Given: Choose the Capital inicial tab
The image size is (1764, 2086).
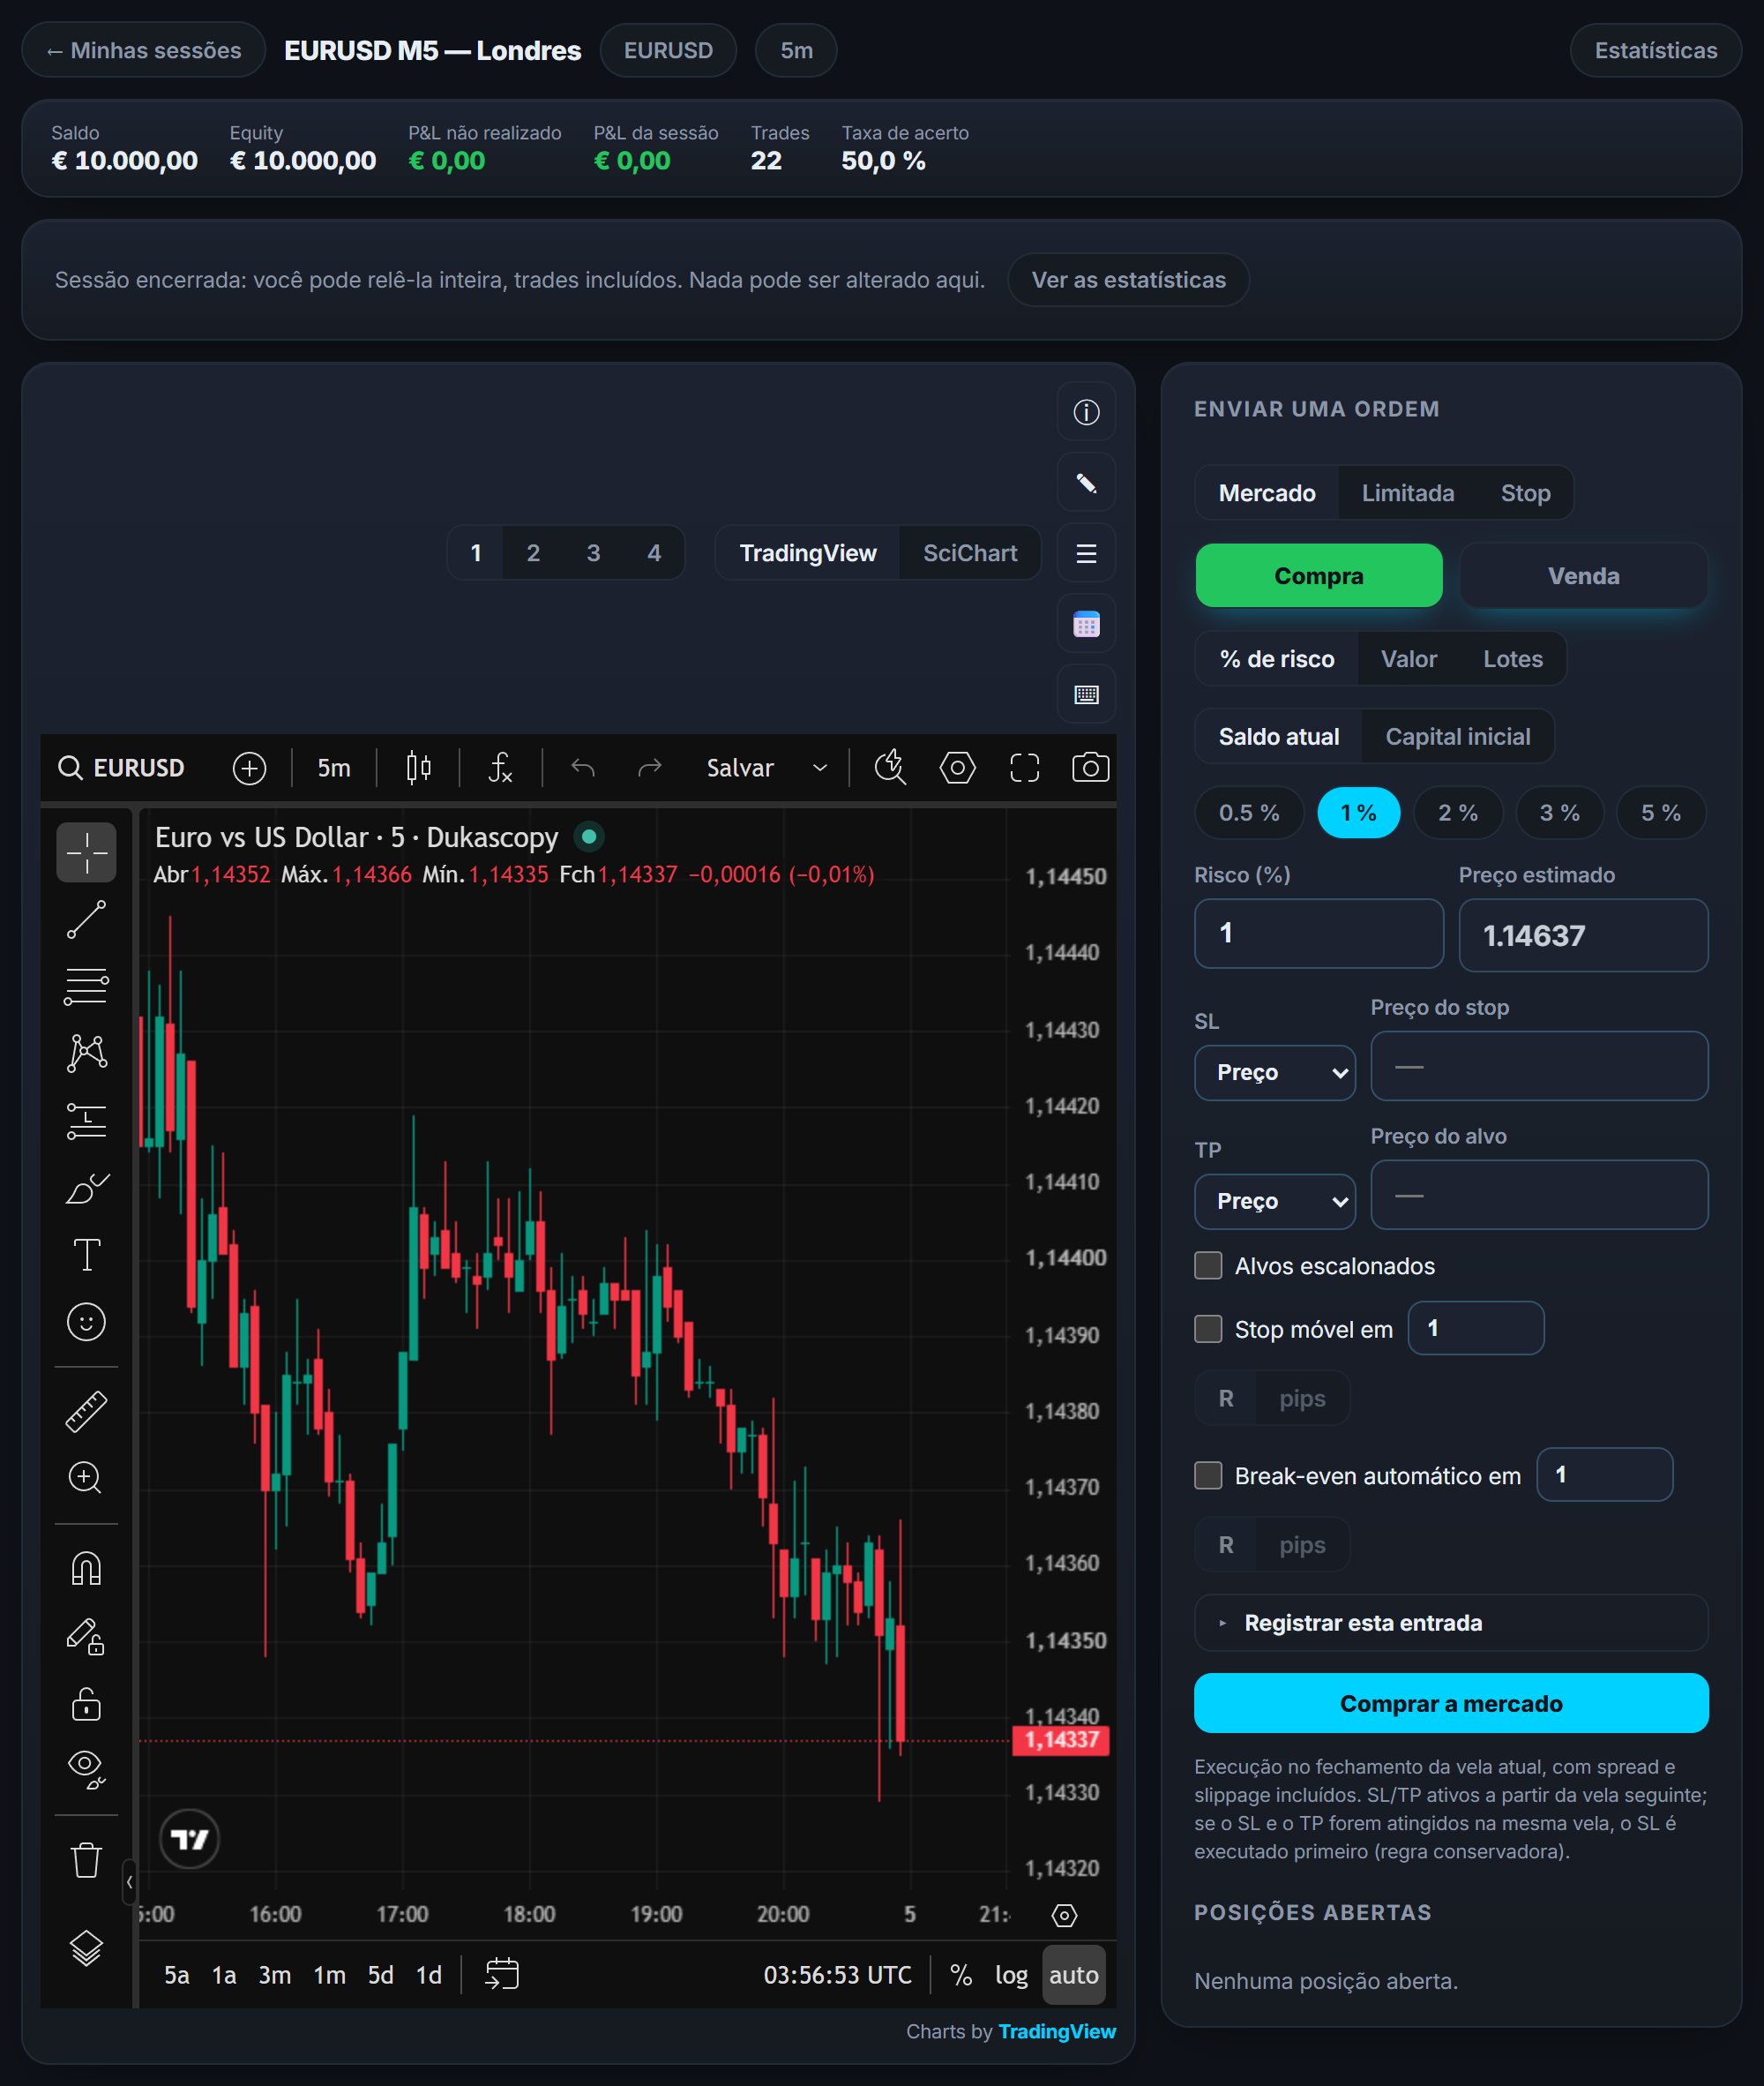Looking at the screenshot, I should click(x=1457, y=736).
